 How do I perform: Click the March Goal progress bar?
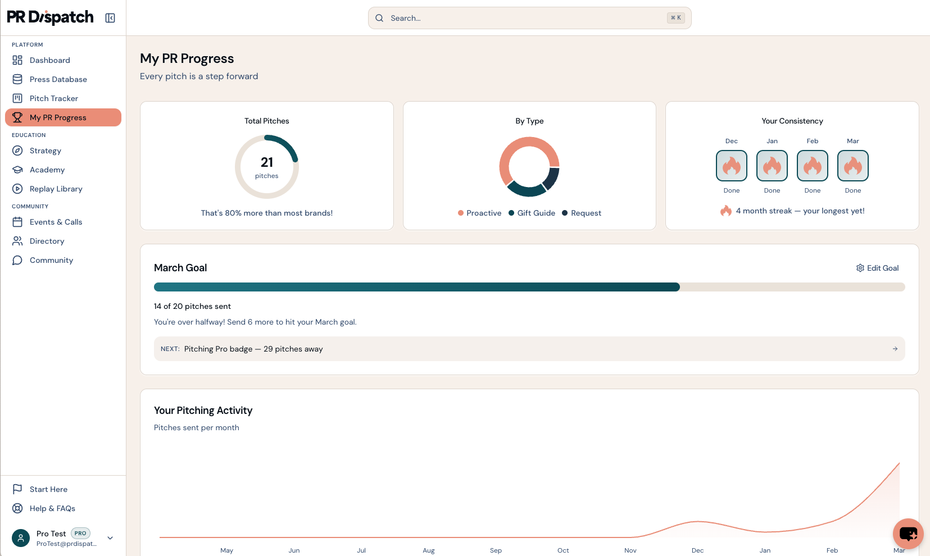pos(528,287)
